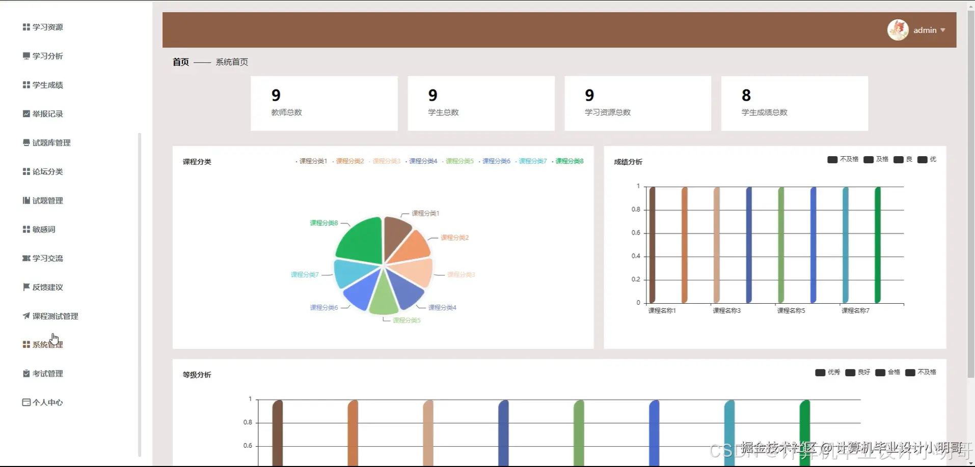975x467 pixels.
Task: Click the 成绩分析 chart title
Action: click(x=628, y=162)
